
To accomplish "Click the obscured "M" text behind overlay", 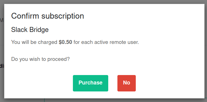I will [x=2, y=20].
